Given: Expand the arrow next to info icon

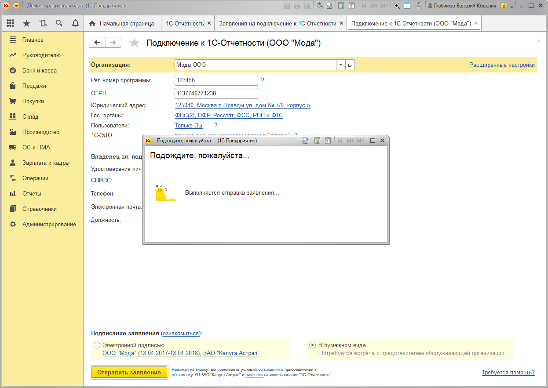Looking at the screenshot, I should tap(512, 7).
